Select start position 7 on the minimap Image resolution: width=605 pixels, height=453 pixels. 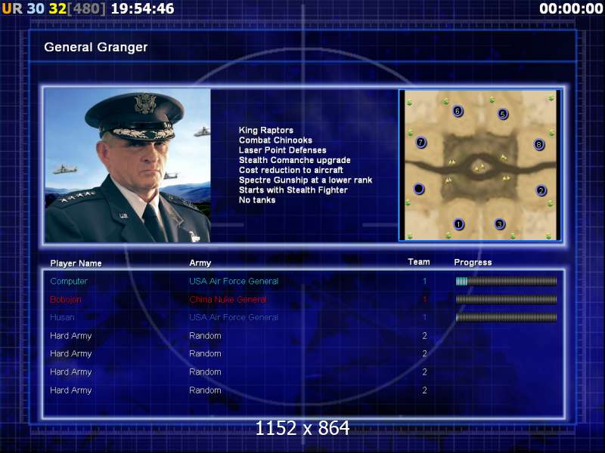pyautogui.click(x=421, y=143)
